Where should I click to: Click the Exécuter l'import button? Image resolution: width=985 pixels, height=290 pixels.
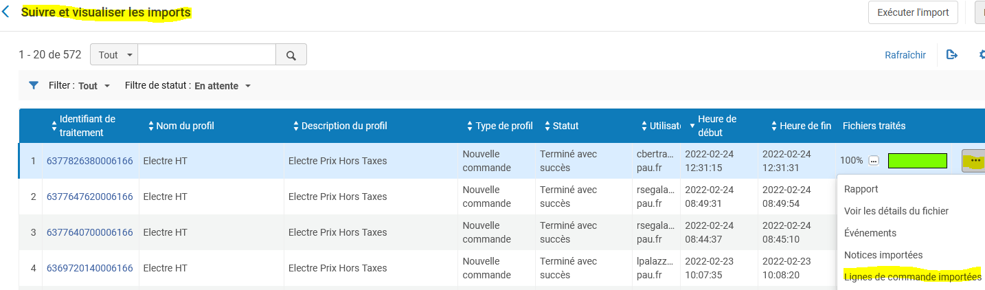[x=913, y=12]
